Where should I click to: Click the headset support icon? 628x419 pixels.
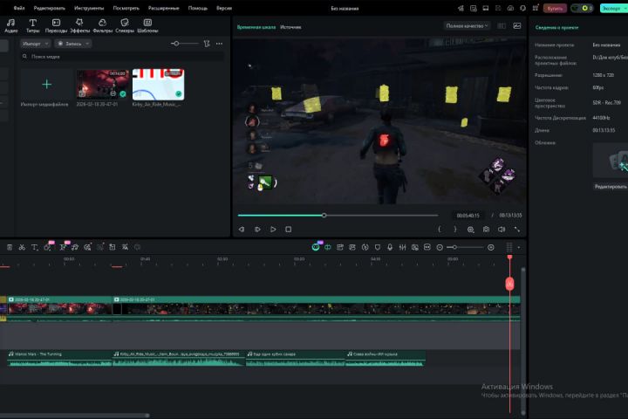coord(522,8)
